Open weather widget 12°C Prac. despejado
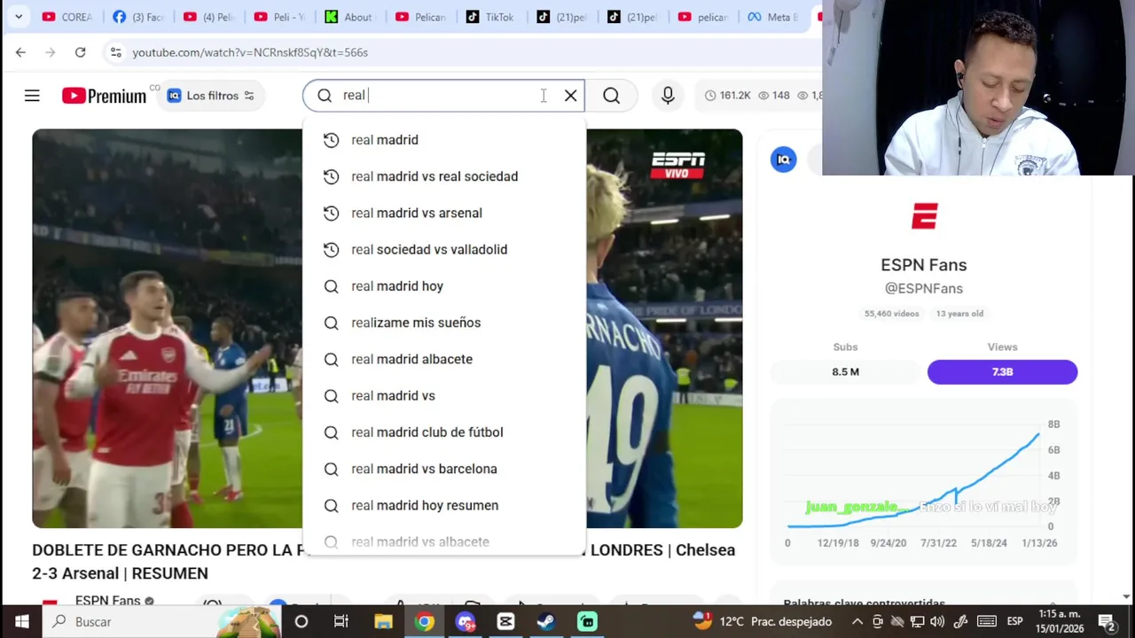 pyautogui.click(x=763, y=622)
